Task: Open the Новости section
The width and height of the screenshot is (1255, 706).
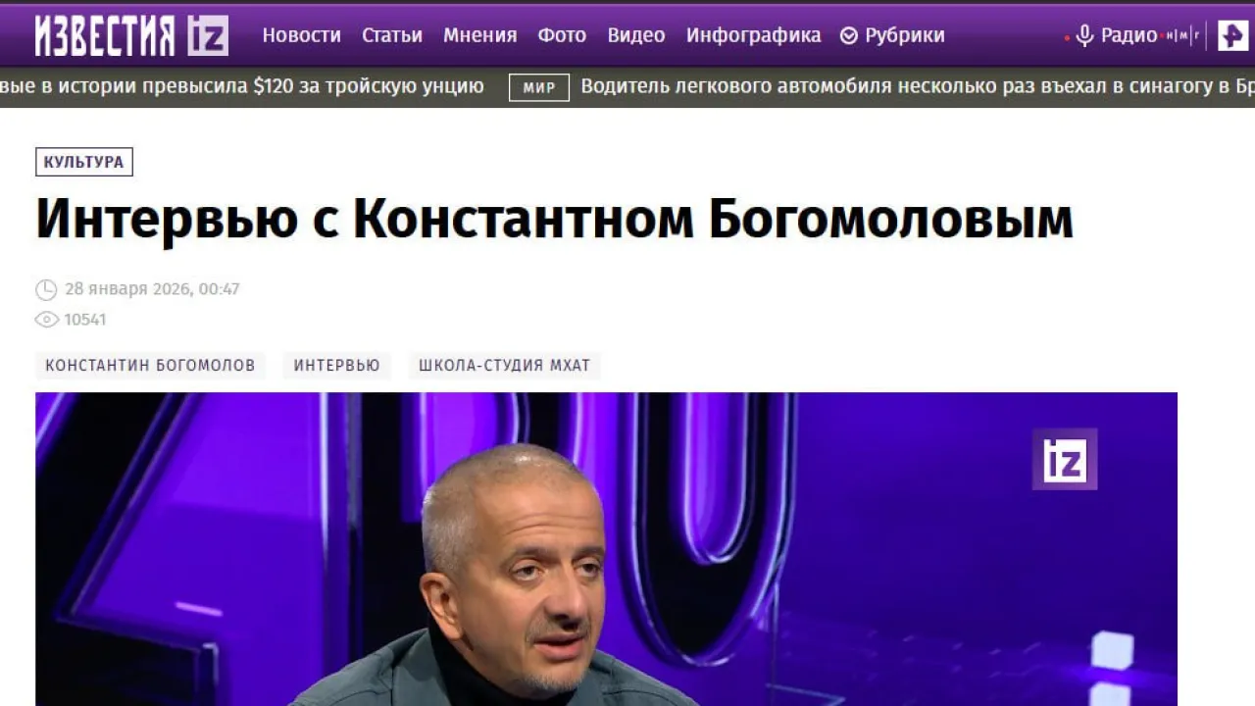Action: click(302, 36)
